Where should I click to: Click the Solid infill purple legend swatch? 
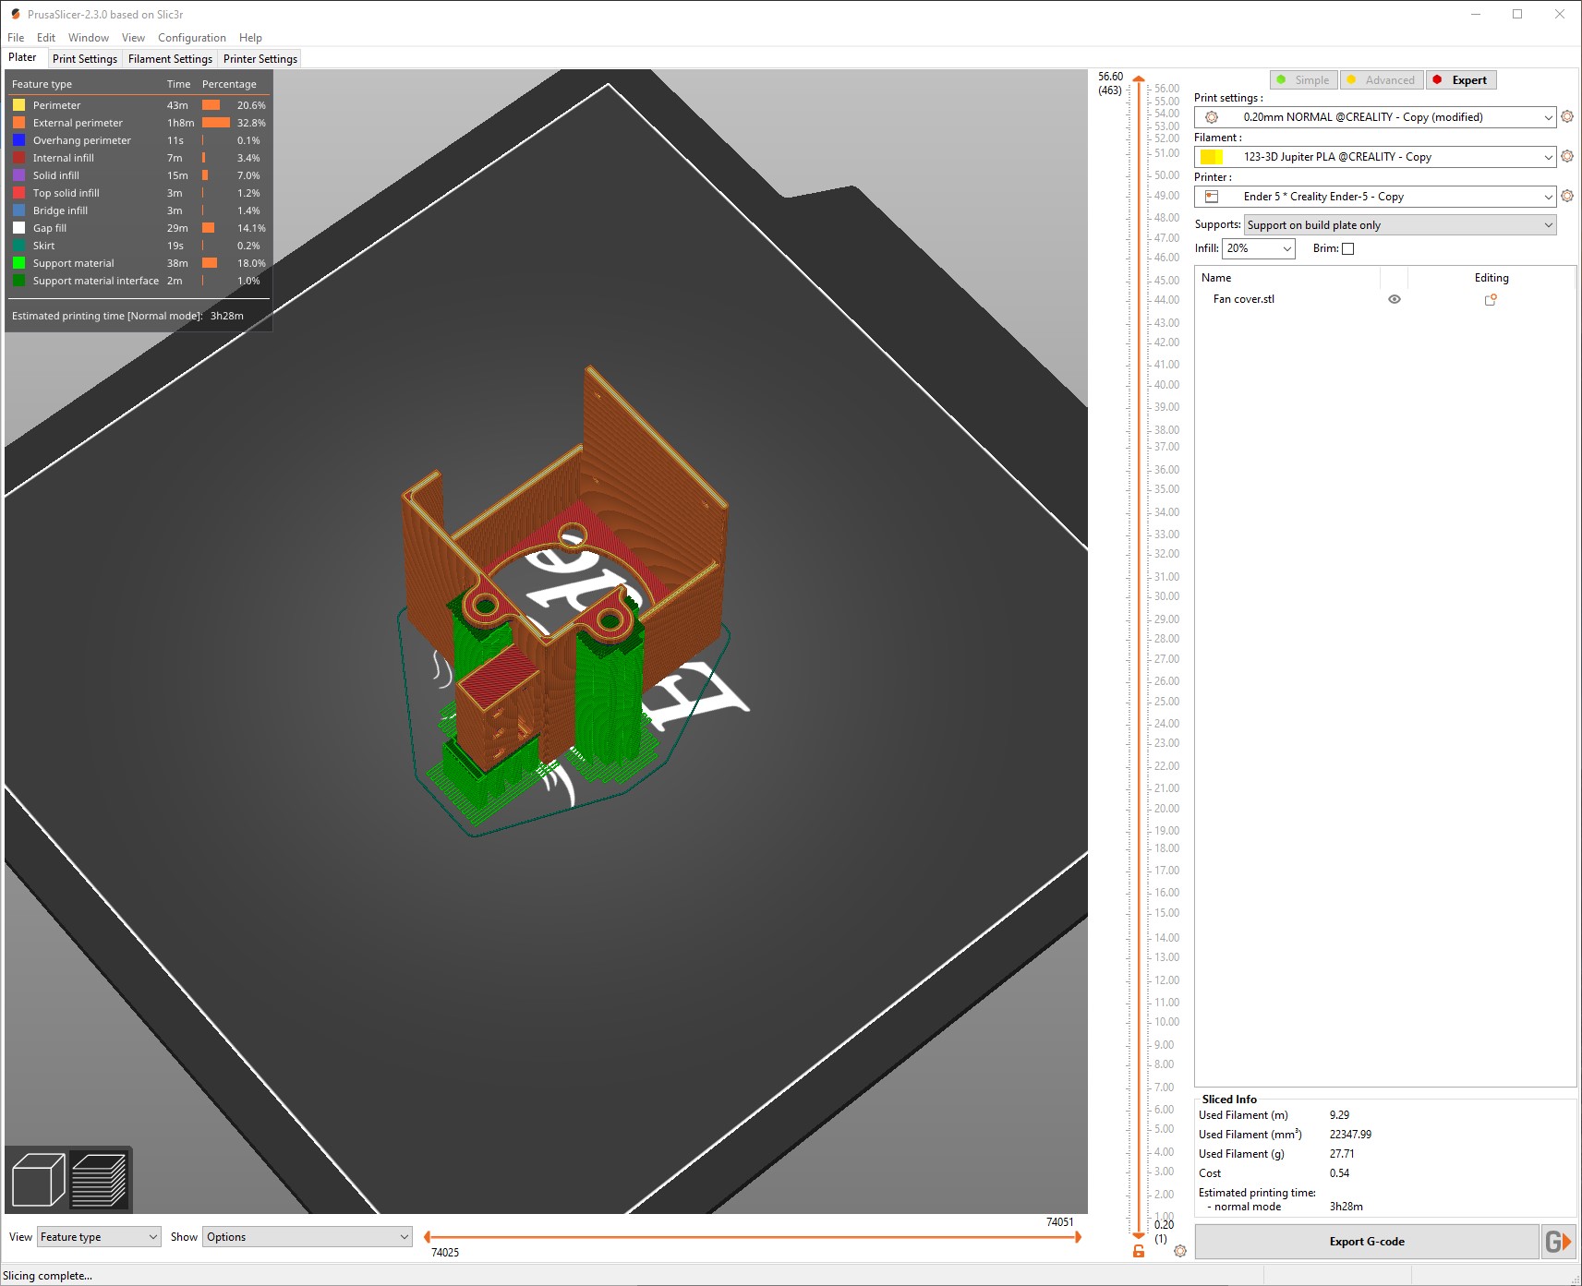tap(18, 175)
